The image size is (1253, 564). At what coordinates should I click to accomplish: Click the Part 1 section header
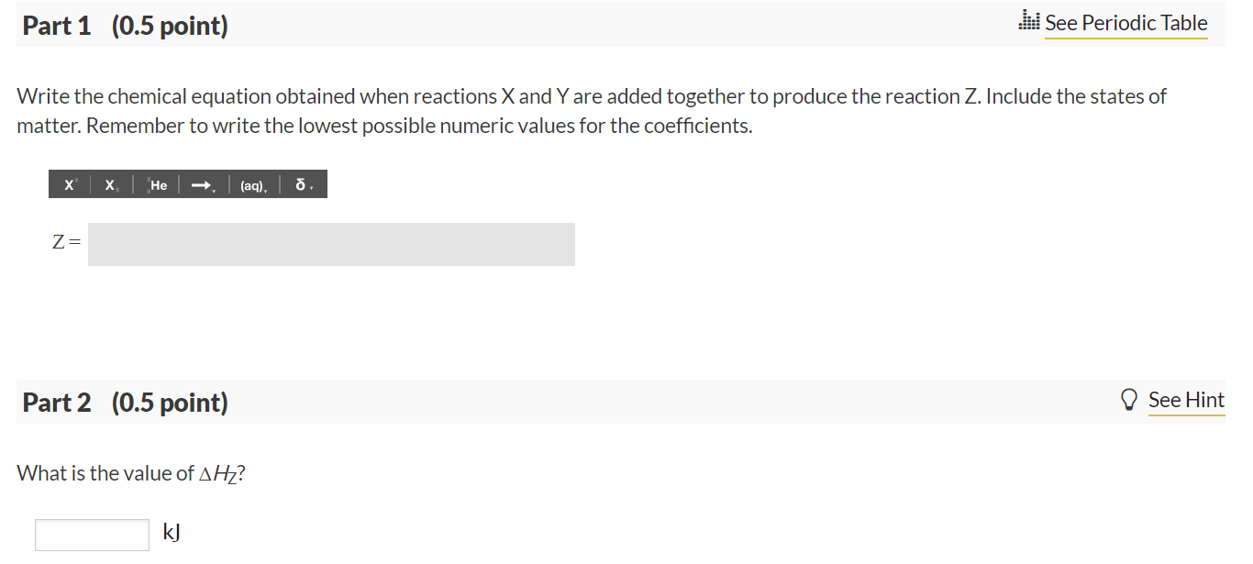[125, 26]
